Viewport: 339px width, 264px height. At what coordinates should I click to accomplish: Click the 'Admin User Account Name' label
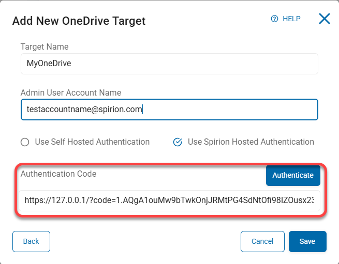pyautogui.click(x=71, y=93)
